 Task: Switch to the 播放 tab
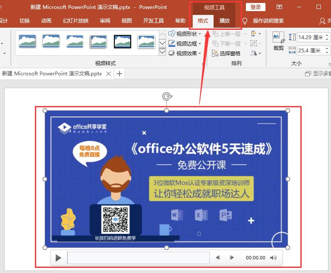click(x=224, y=21)
